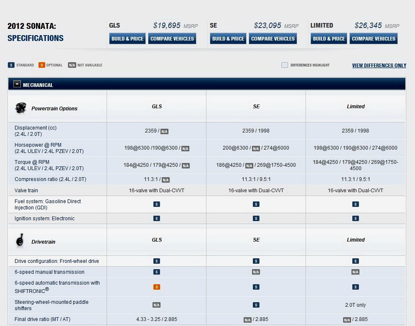Click N/A badge in SE Horsepower cell
Image resolution: width=415 pixels, height=326 pixels.
[256, 149]
